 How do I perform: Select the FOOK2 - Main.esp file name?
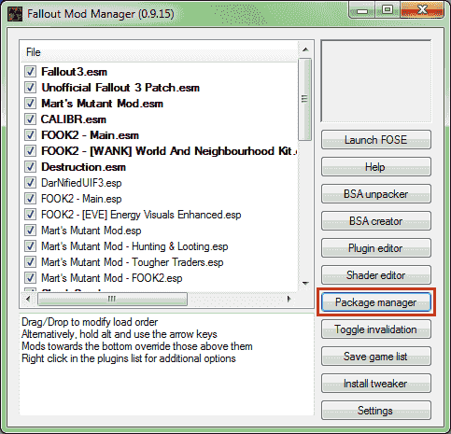[81, 199]
